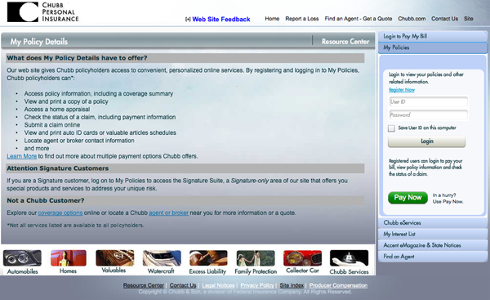Click the [+] icon beside Web Site Feedback
The image size is (490, 300).
pos(188,20)
